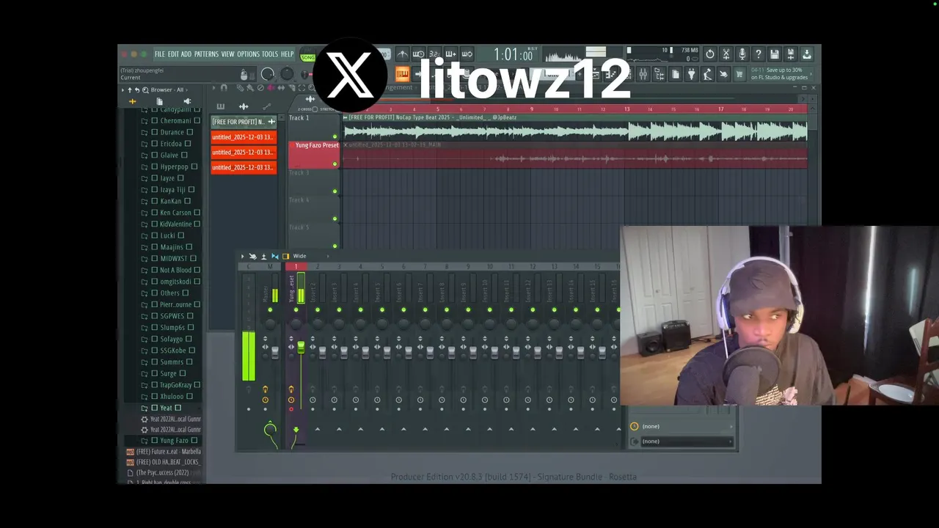The image size is (939, 528).
Task: Save project with floppy disk icon
Action: (x=774, y=54)
